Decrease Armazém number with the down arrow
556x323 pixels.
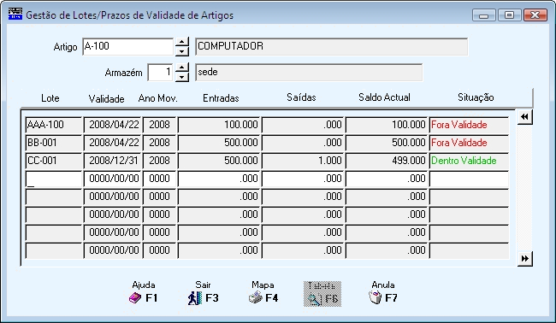(182, 77)
